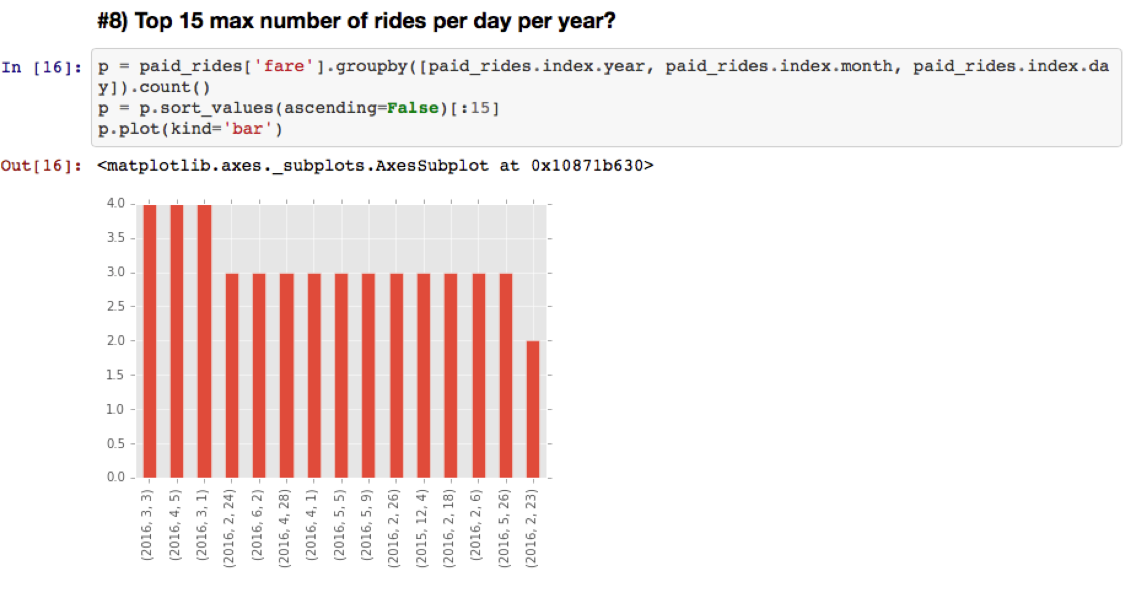1147x598 pixels.
Task: Click the red bar for (2016, 5, 9)
Action: pyautogui.click(x=368, y=375)
